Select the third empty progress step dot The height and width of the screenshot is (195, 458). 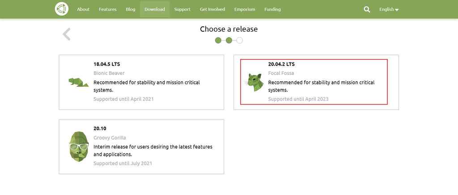click(240, 41)
